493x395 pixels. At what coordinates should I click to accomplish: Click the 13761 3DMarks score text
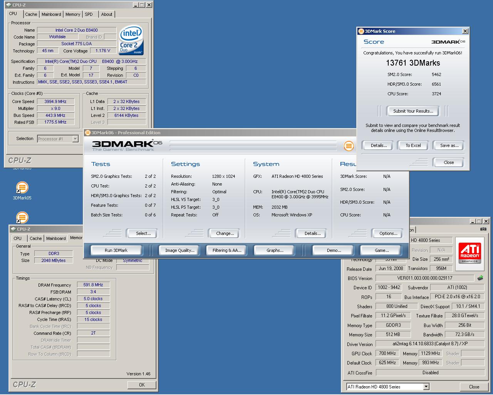pyautogui.click(x=413, y=63)
